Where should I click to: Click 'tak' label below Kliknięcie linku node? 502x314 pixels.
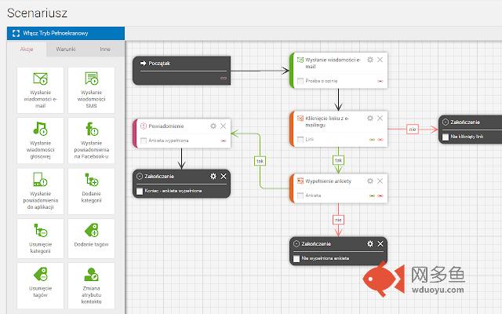[x=338, y=160]
